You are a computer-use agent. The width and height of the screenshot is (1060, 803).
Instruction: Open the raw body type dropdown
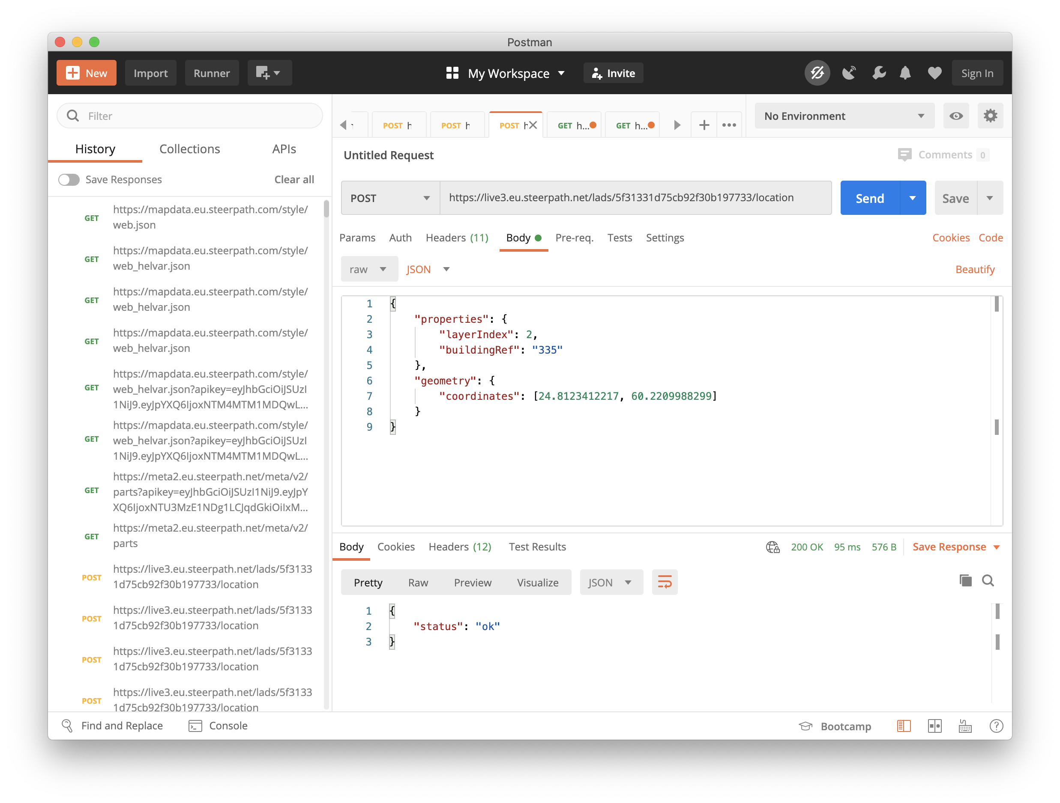pos(368,269)
